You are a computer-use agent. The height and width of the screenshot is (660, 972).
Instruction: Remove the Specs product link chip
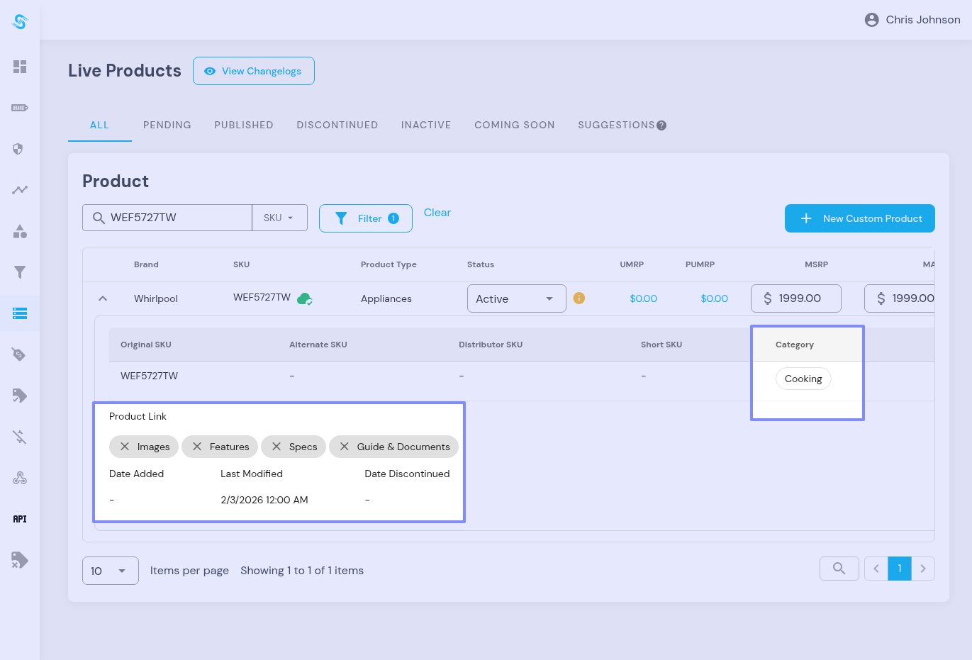click(276, 447)
